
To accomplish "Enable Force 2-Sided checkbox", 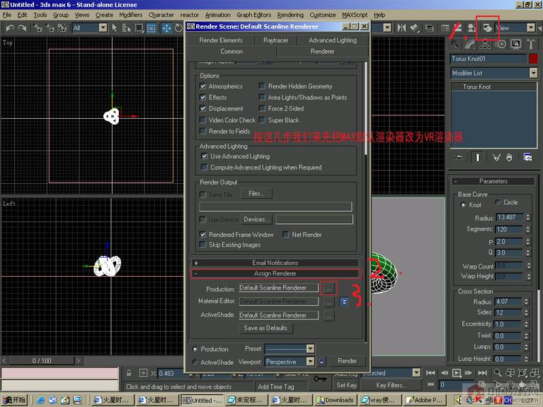I will 262,109.
